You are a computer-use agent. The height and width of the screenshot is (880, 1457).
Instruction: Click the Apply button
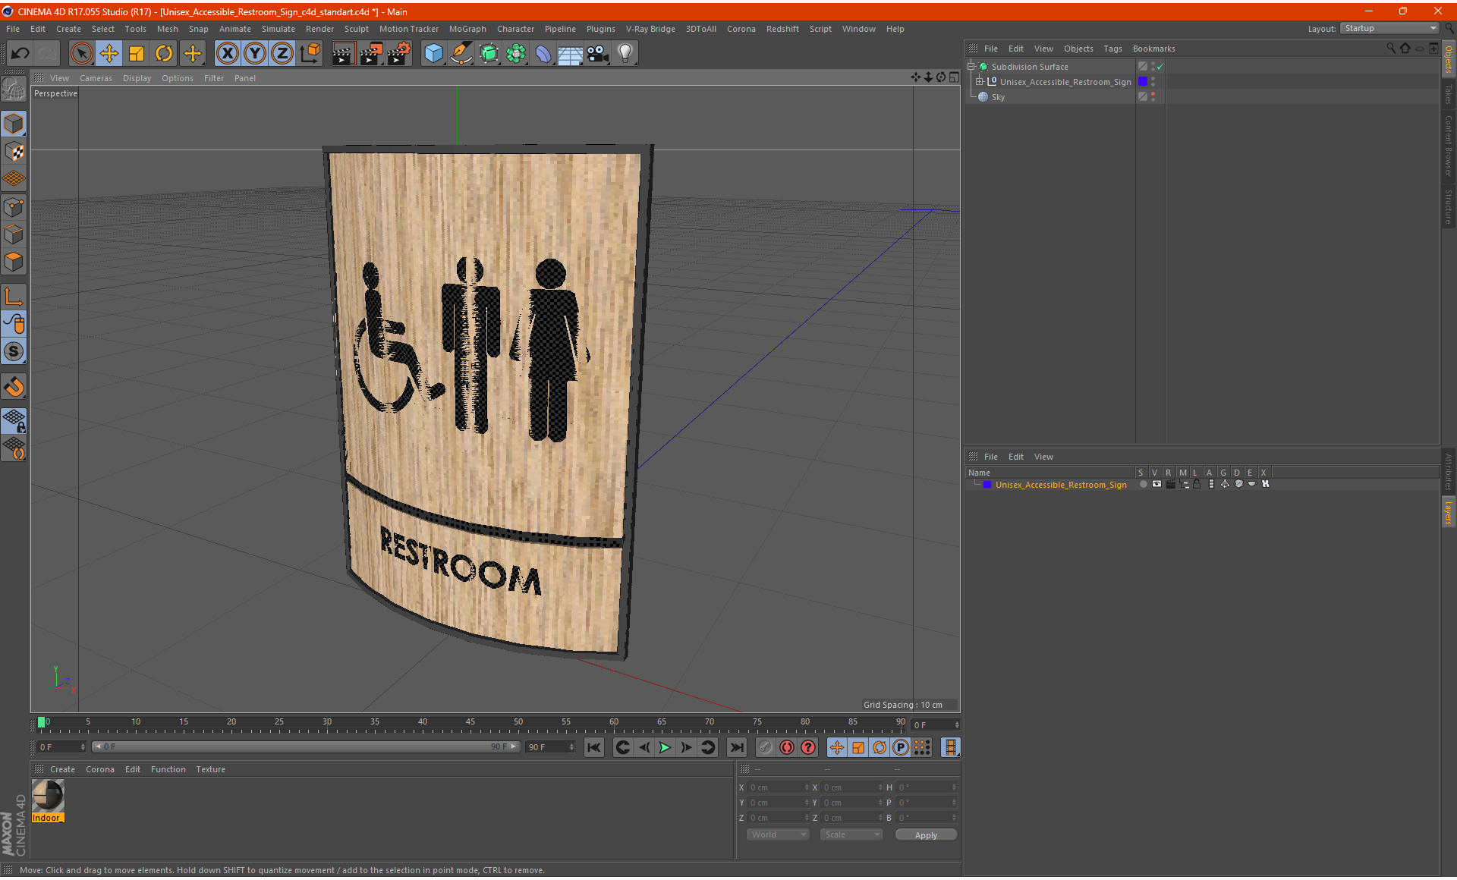(x=925, y=834)
